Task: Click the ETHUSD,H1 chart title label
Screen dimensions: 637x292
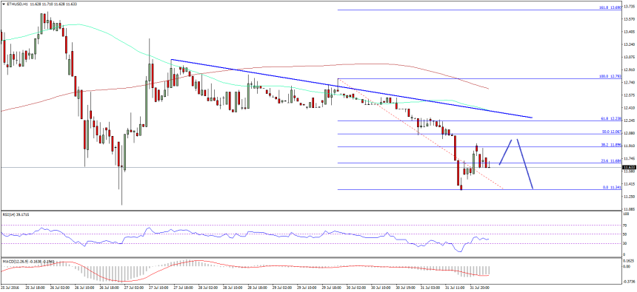Action: [x=17, y=3]
